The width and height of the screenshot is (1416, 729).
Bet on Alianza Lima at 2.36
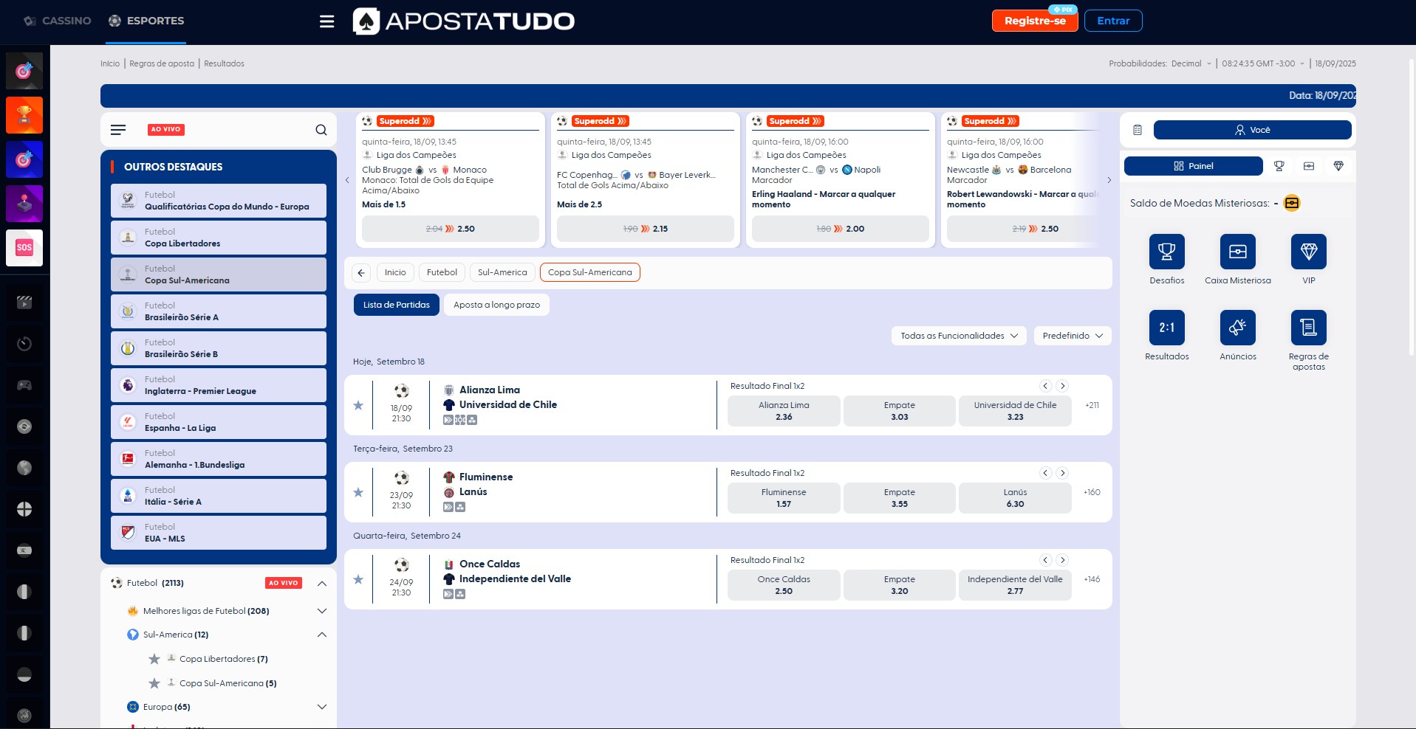[x=784, y=411]
